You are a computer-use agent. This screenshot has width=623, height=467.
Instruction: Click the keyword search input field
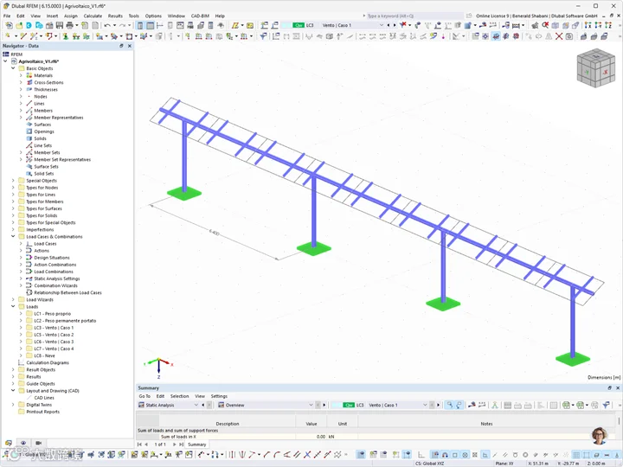[x=414, y=16]
